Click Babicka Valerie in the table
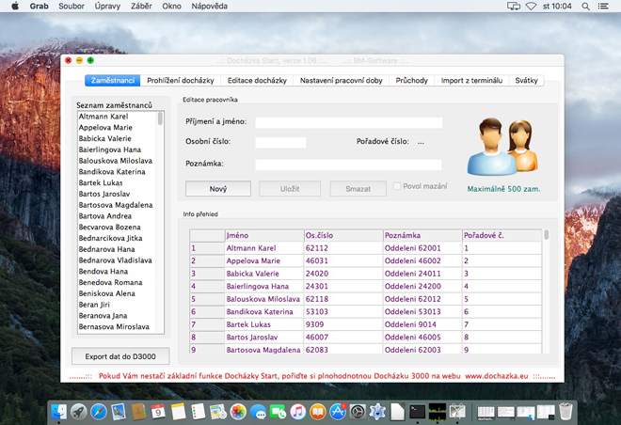 click(x=264, y=274)
